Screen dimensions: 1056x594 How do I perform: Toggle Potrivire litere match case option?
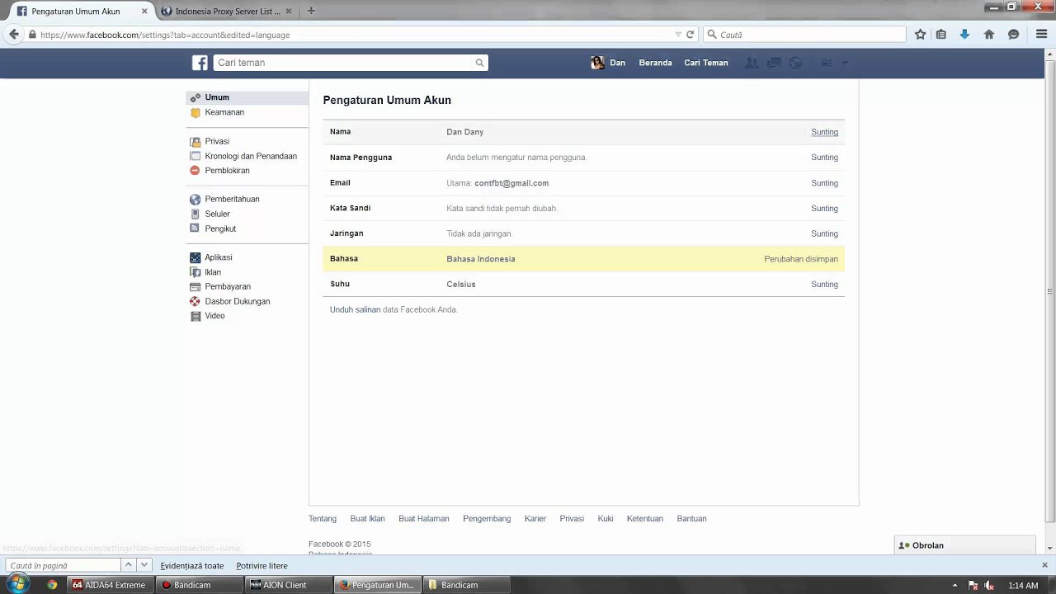pos(262,566)
